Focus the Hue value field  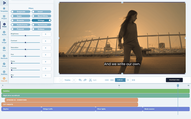tap(46, 55)
